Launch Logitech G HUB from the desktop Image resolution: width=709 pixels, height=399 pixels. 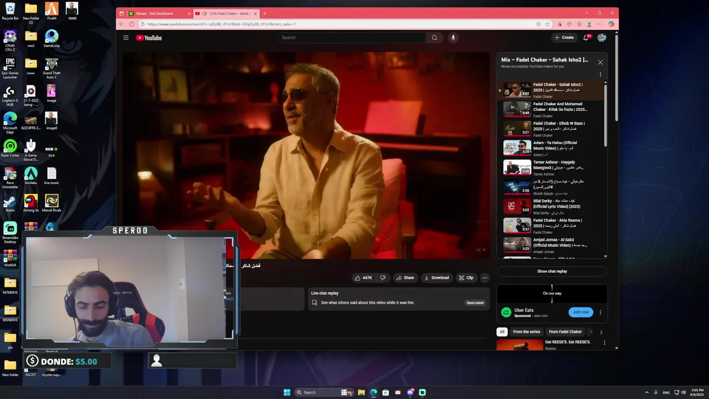click(x=10, y=95)
